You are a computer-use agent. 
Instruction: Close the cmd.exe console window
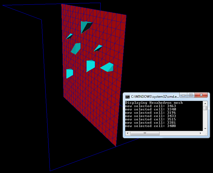201,95
